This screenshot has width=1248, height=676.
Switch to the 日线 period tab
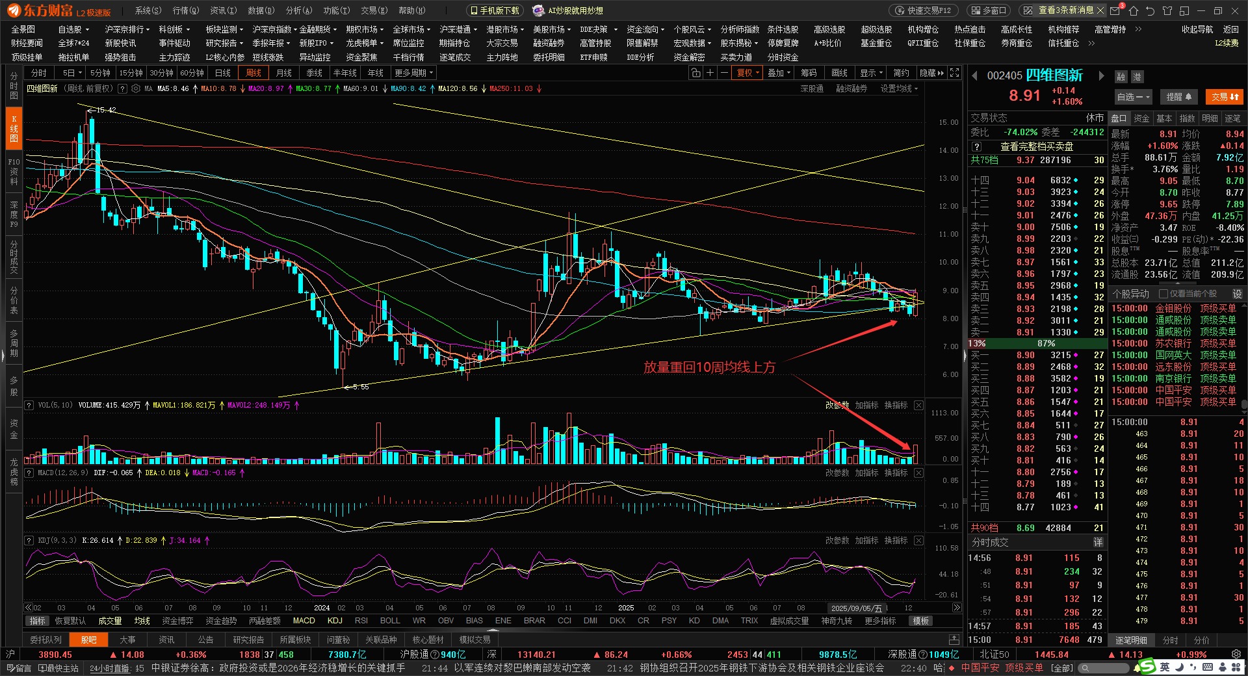point(223,73)
